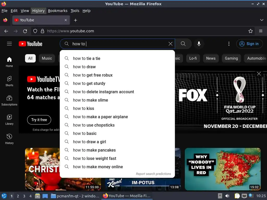Open taskbar file manager launcher icon
The height and width of the screenshot is (200, 267).
38,196
